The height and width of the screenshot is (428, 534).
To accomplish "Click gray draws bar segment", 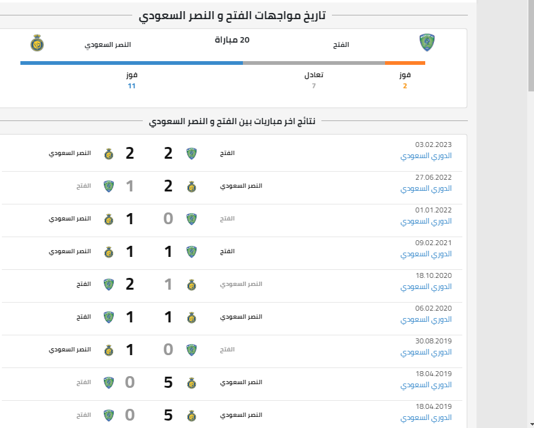I will (313, 63).
